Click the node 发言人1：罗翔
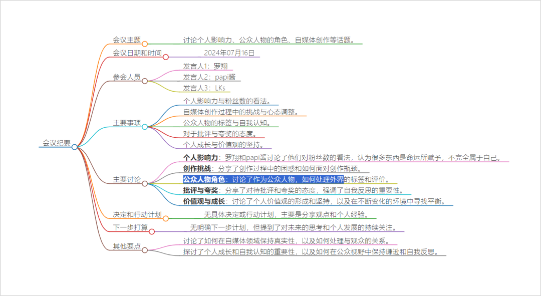Screen dimensions: 541x296 tap(205, 66)
